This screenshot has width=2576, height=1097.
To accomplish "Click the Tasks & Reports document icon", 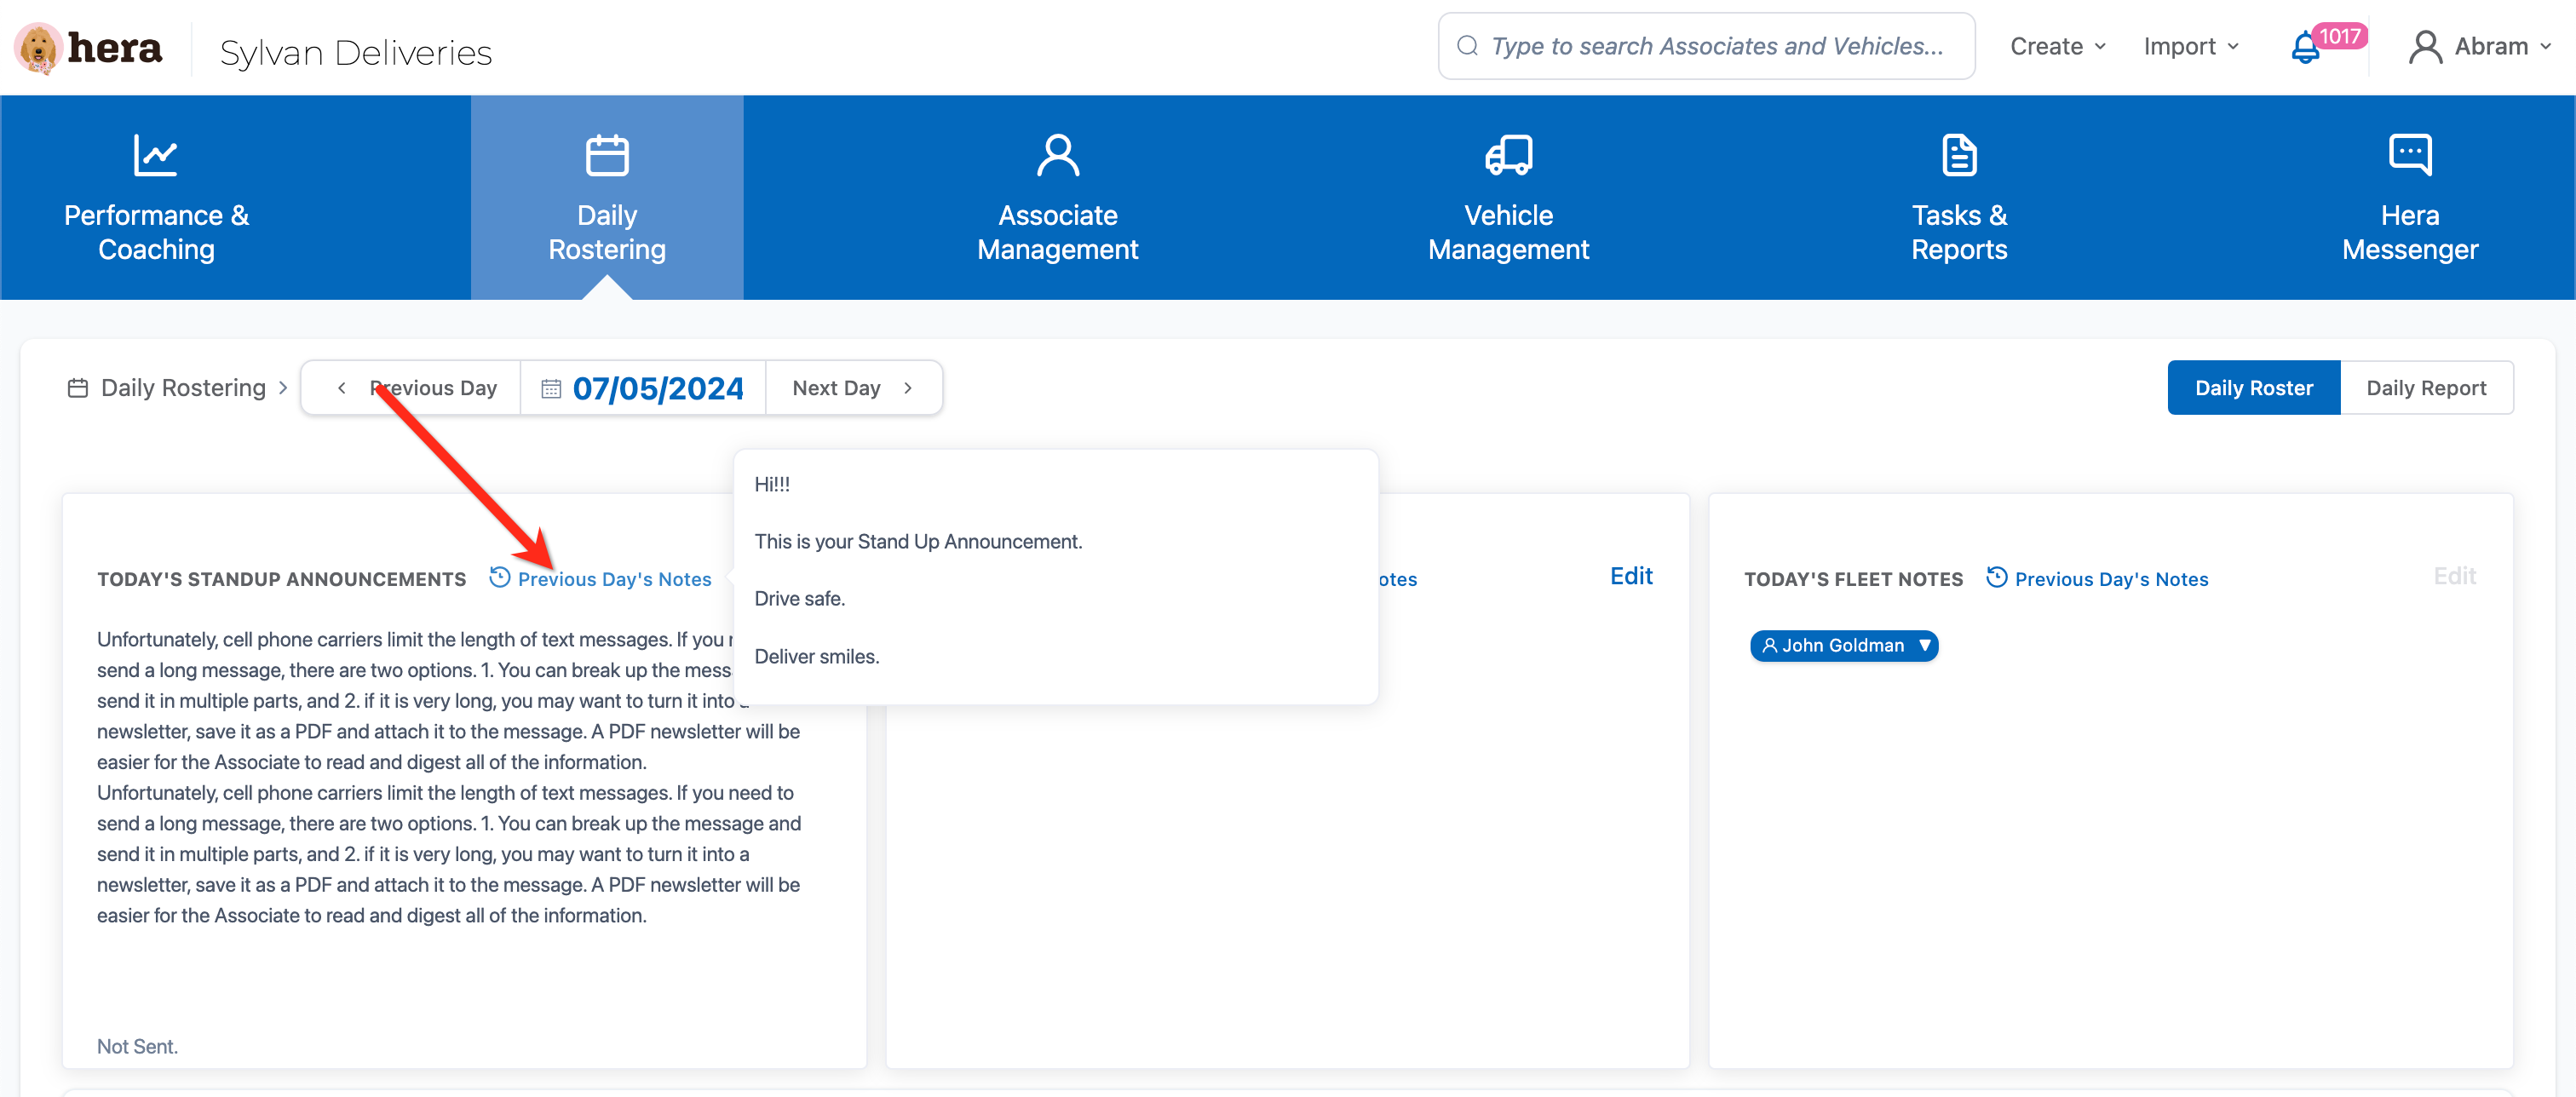I will [x=1958, y=155].
